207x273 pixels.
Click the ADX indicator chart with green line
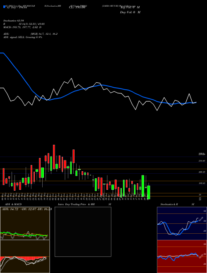coord(25,223)
